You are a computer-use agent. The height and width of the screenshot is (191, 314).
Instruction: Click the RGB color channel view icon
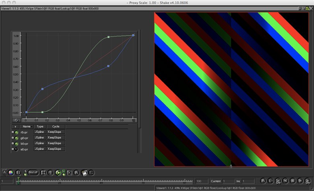click(11, 173)
